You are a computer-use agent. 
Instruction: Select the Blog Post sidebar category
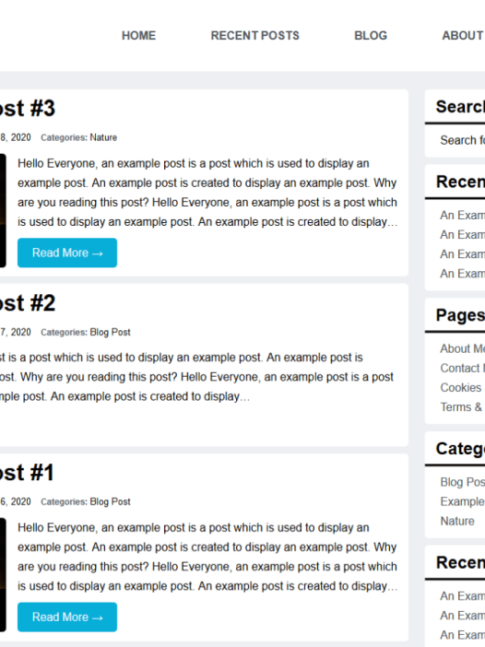coord(462,482)
